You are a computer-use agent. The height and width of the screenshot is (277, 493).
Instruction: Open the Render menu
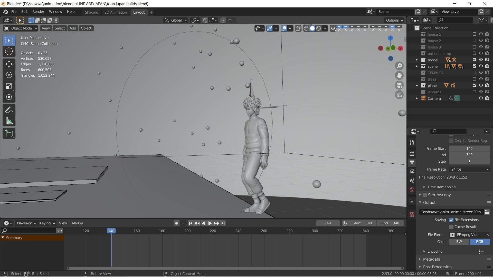38,12
